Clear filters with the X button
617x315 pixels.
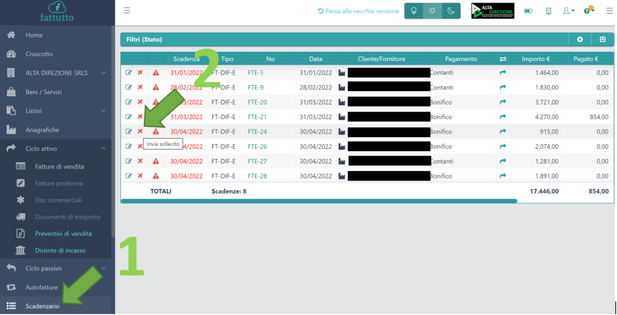pos(580,39)
